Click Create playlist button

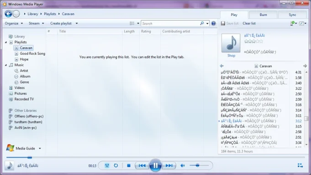pyautogui.click(x=61, y=23)
